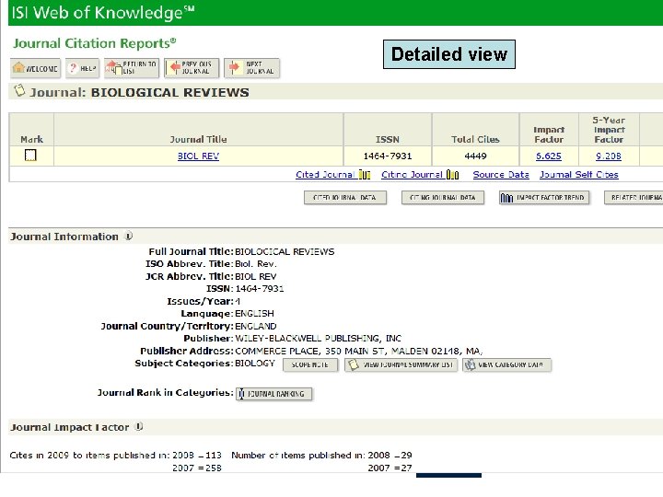Viewport: 663px width, 497px height.
Task: Click the Journal Title column header
Action: pyautogui.click(x=198, y=140)
